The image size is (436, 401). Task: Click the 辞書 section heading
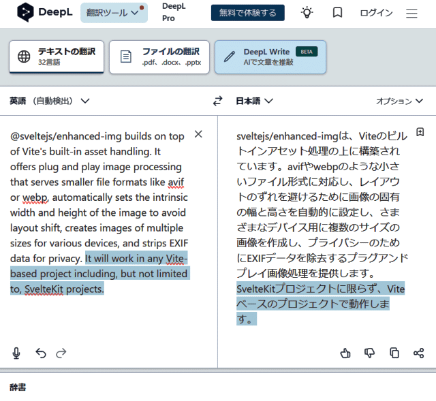click(18, 387)
